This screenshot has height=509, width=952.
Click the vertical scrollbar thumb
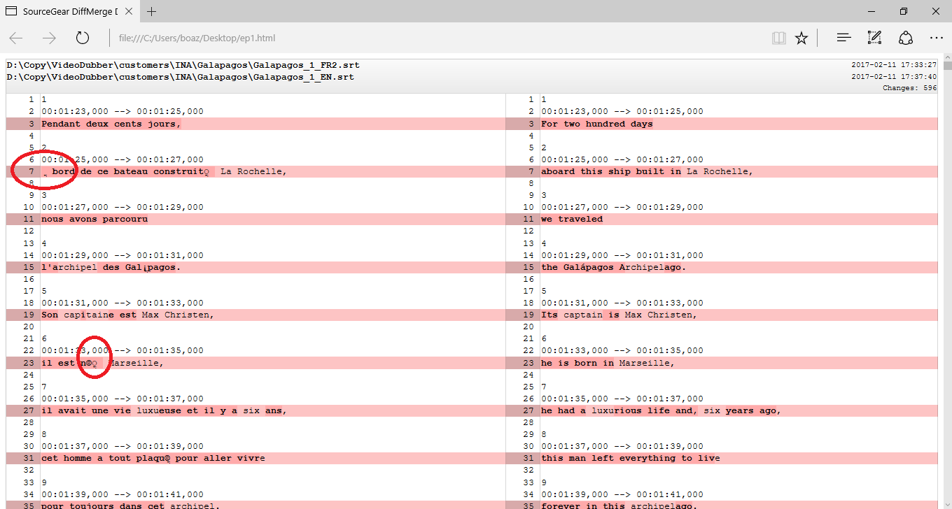tap(947, 66)
